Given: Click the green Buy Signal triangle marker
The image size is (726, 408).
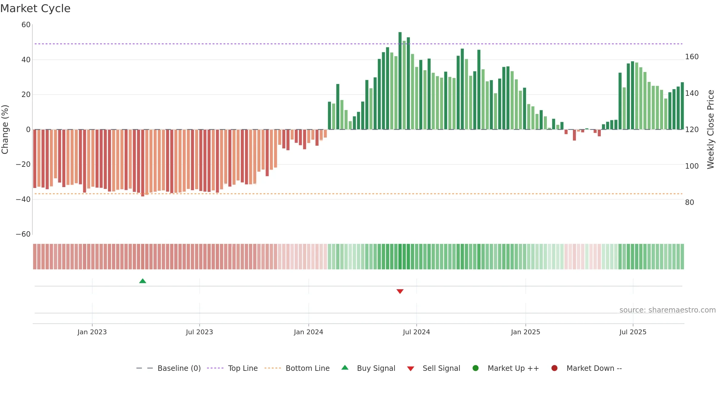Looking at the screenshot, I should coord(142,281).
